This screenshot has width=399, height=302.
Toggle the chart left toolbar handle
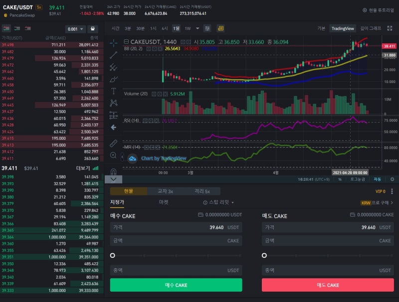[122, 157]
